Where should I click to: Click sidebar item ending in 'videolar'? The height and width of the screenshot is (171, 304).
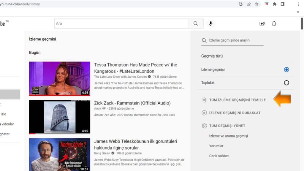click(x=7, y=124)
